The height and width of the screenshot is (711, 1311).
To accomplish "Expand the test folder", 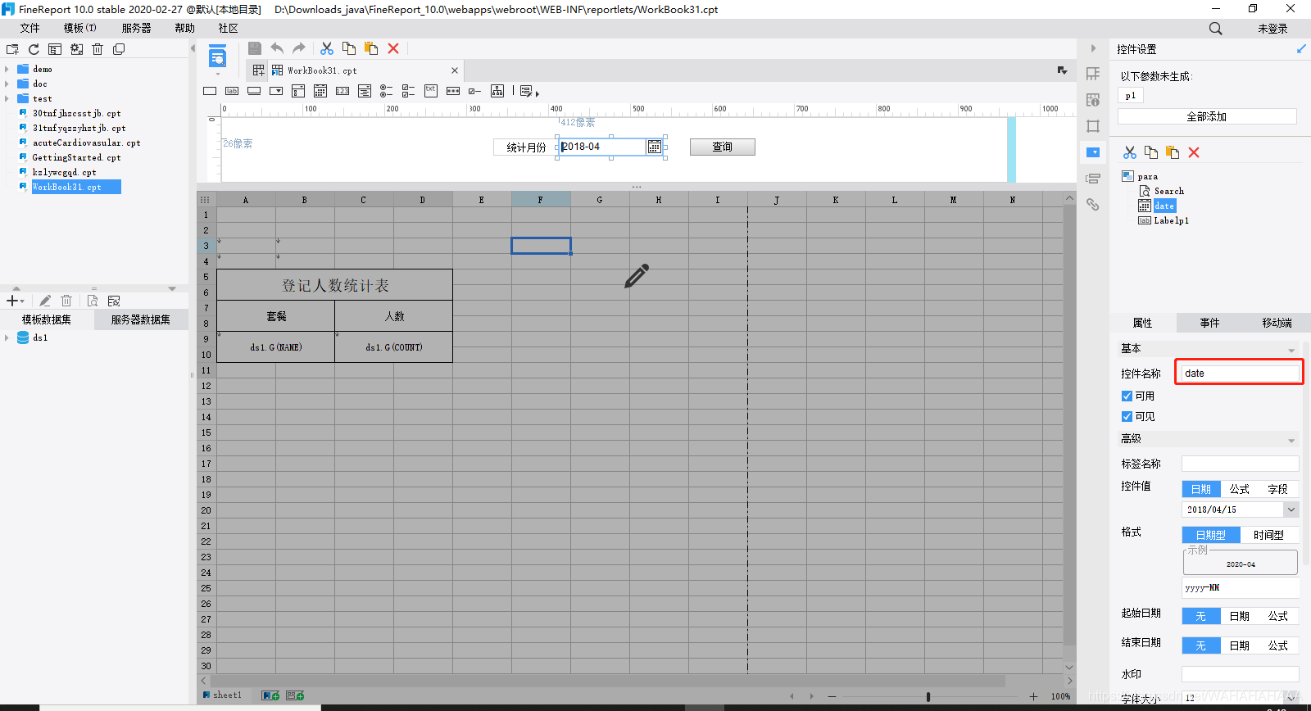I will [7, 98].
